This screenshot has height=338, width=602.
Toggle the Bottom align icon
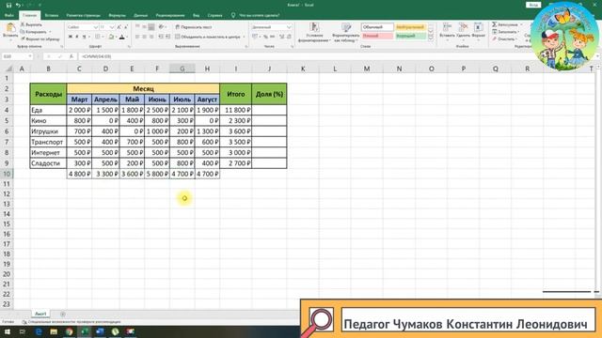click(151, 27)
